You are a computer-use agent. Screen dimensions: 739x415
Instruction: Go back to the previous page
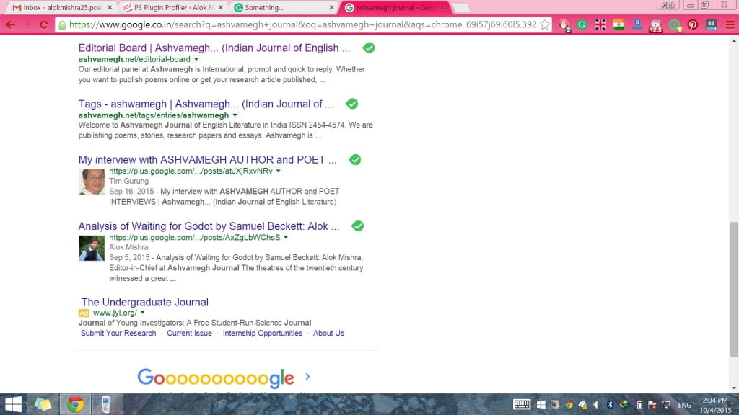(x=10, y=24)
